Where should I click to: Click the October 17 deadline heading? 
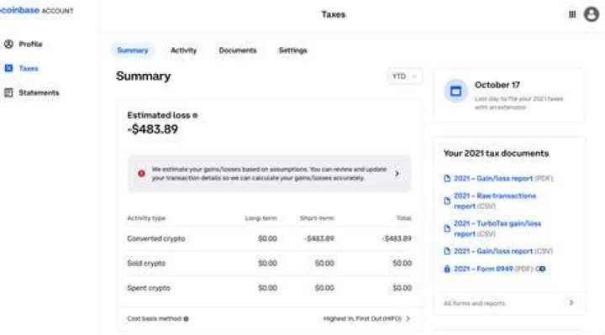click(497, 85)
